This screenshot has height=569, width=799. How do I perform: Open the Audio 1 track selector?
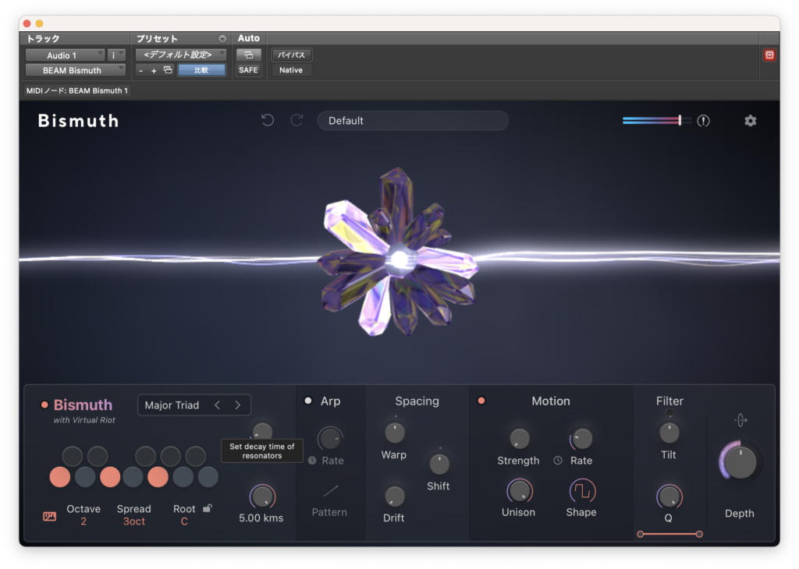coord(66,55)
